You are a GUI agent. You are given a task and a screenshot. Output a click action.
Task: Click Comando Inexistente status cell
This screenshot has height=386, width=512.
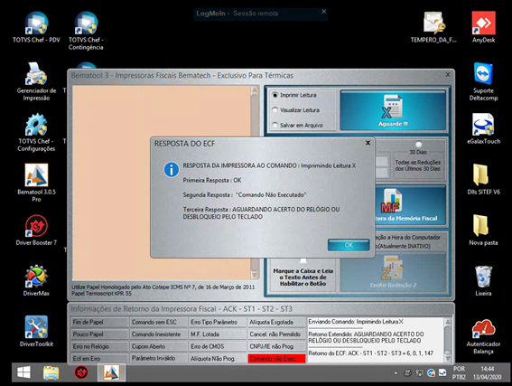pos(159,334)
